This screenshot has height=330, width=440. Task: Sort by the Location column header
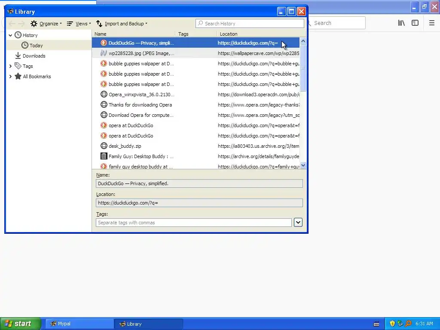(261, 34)
